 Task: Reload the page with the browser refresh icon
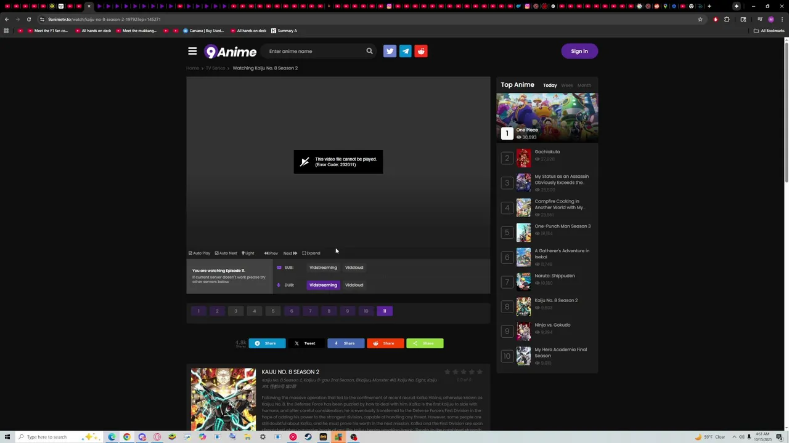point(28,19)
